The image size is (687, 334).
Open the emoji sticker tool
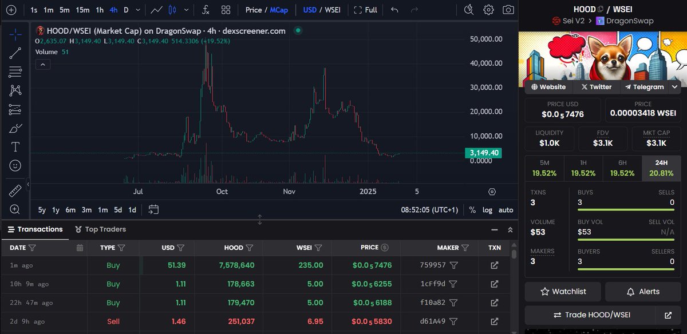click(x=15, y=166)
